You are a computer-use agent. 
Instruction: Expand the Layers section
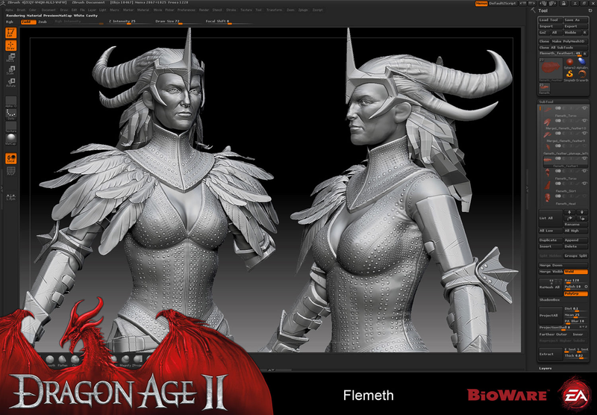pos(546,368)
